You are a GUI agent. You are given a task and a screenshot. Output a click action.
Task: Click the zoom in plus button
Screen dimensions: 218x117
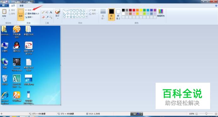coord(216,114)
